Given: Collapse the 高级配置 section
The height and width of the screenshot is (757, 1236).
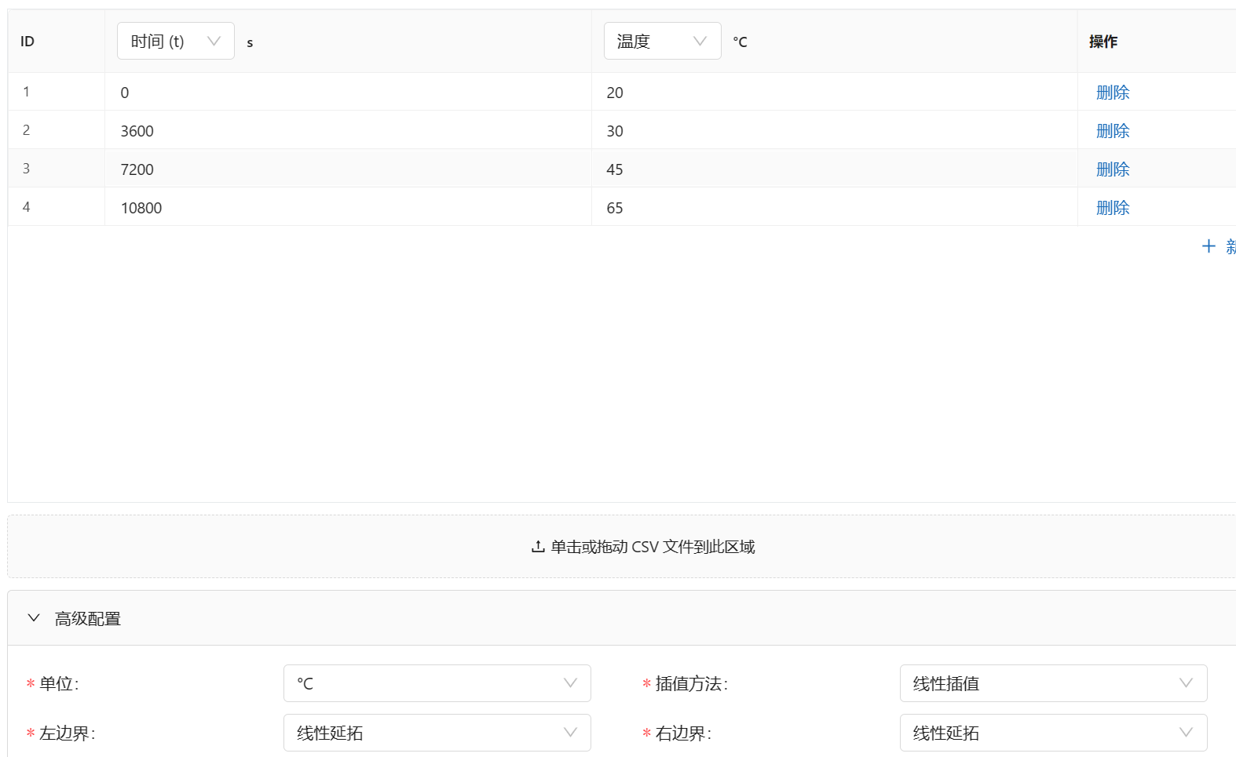Looking at the screenshot, I should (34, 618).
